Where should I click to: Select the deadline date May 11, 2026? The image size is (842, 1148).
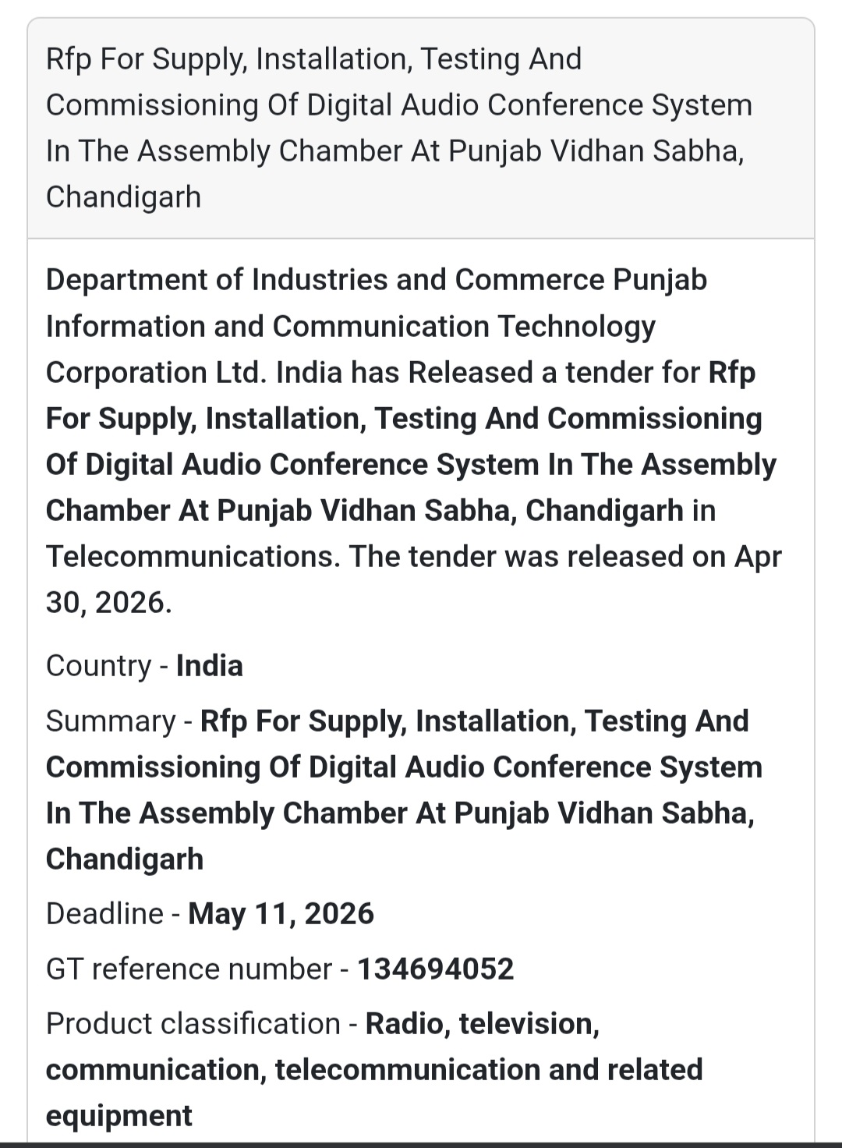tap(281, 914)
